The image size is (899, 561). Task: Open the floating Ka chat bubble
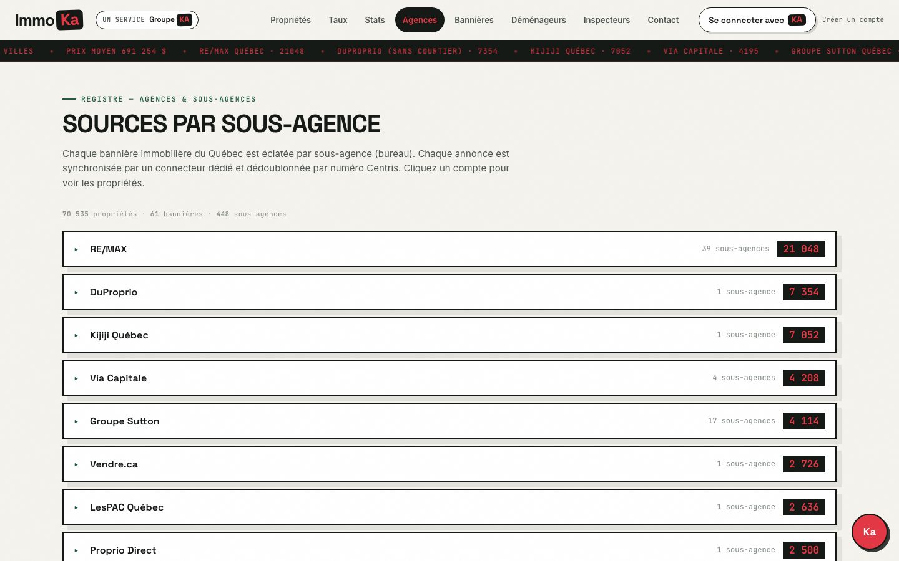(x=870, y=532)
